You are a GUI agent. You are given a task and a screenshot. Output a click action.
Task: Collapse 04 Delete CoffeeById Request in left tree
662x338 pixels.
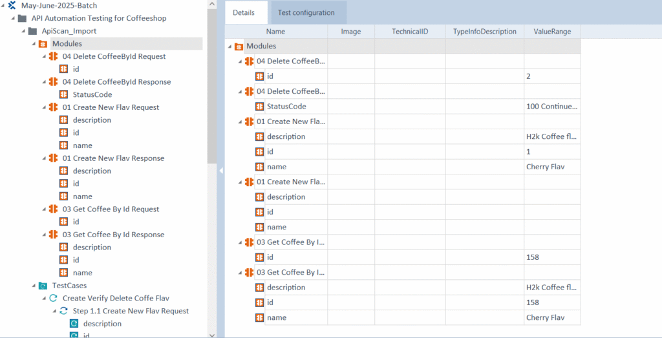click(x=45, y=57)
